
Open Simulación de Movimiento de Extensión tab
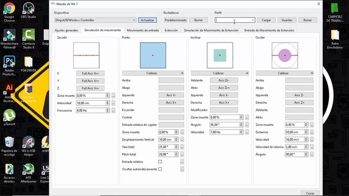pos(211,30)
